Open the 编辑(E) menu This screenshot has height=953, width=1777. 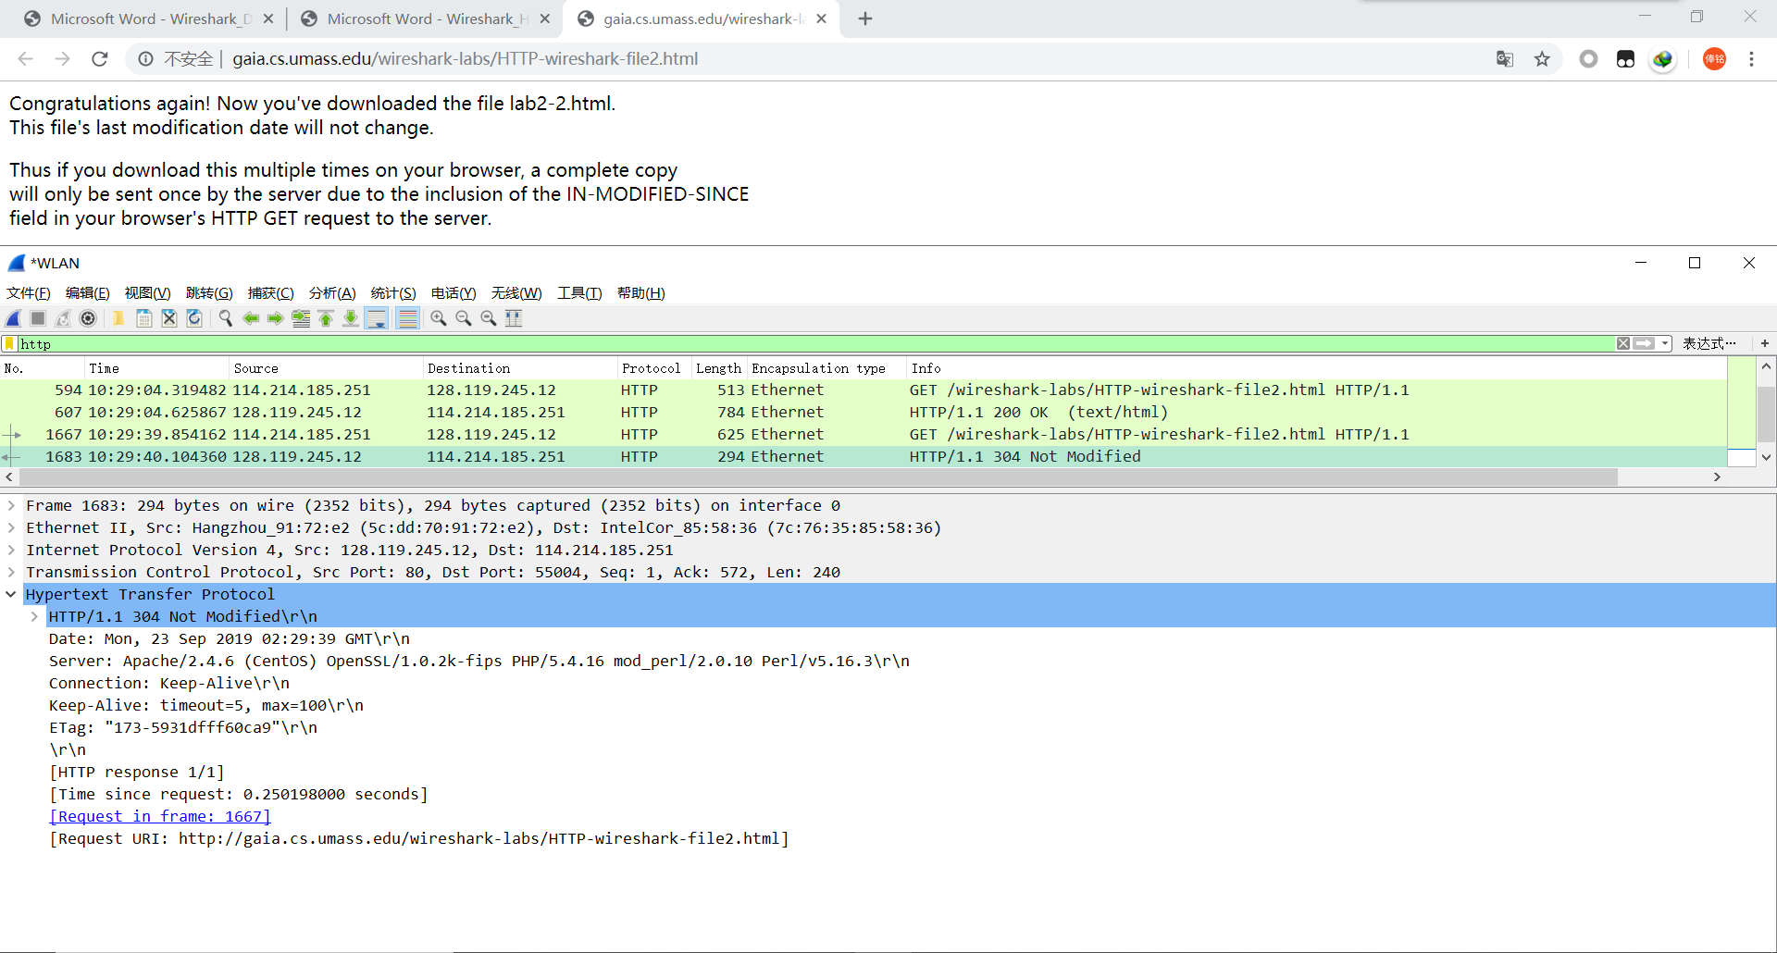(88, 293)
